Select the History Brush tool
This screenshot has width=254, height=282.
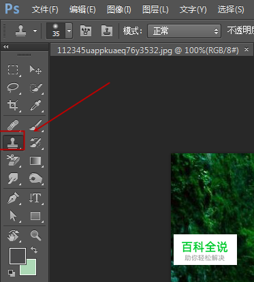click(35, 142)
